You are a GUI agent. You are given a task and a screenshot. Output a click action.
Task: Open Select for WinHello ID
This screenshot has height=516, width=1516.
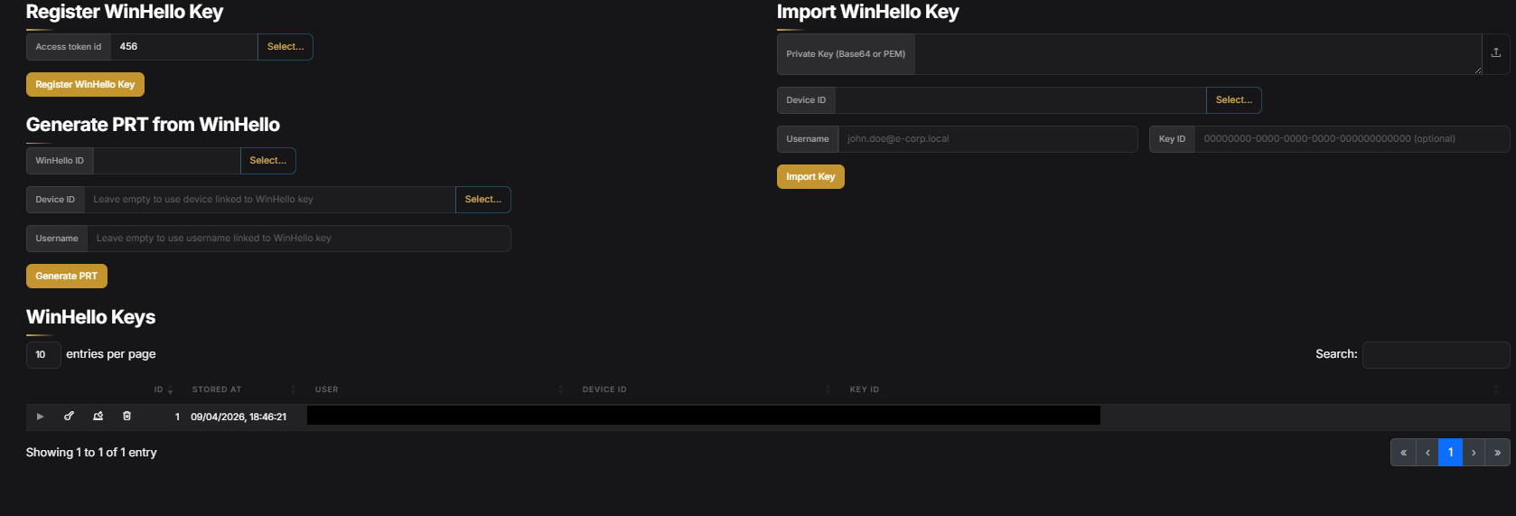268,161
